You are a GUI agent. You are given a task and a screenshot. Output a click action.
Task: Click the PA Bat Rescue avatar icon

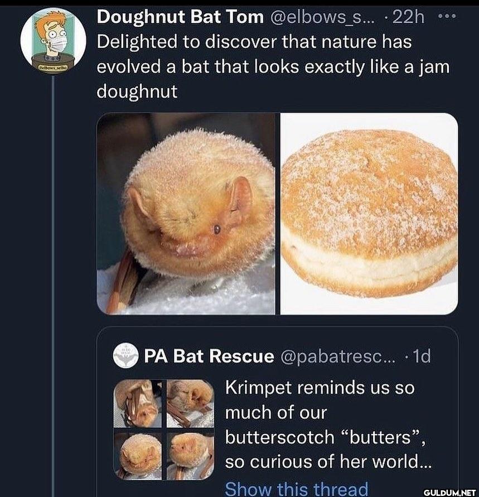click(x=126, y=355)
